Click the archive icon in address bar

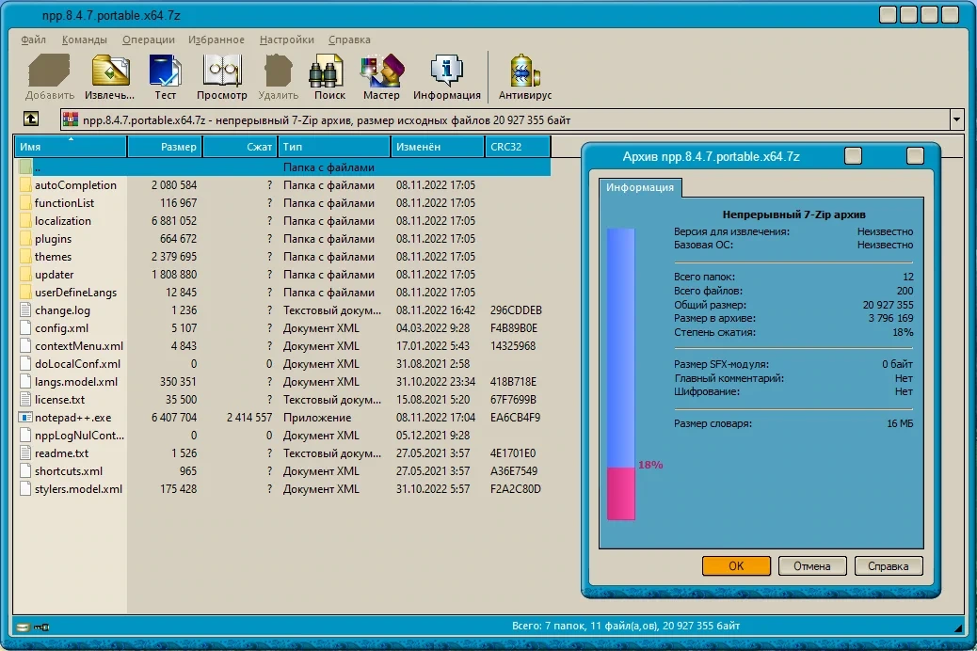71,119
